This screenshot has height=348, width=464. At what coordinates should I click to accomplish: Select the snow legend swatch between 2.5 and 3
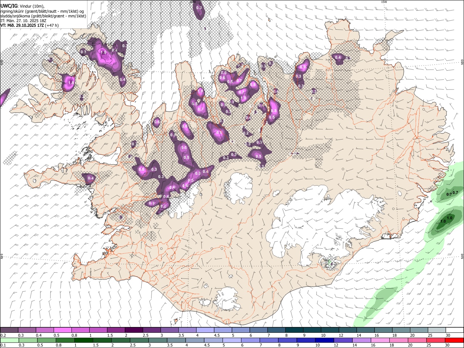point(151,330)
